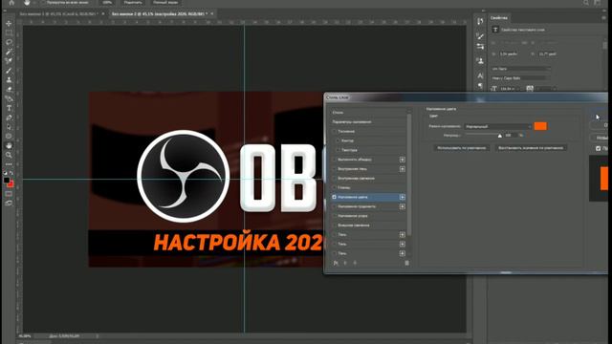Open the blend mode dropdown showing Нормальный

pos(497,126)
